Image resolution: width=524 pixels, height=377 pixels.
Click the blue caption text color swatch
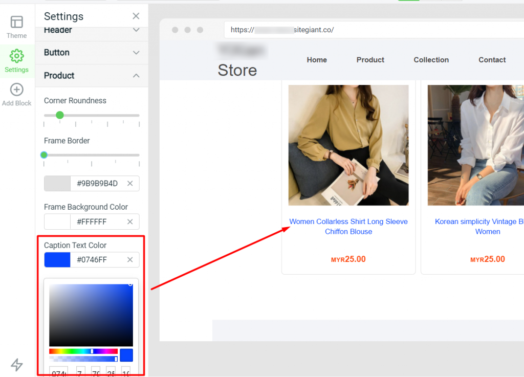[57, 260]
